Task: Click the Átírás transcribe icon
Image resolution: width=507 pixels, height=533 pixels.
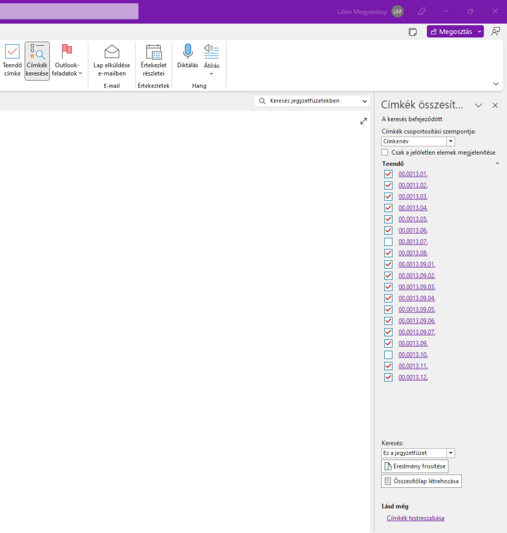Action: (211, 52)
